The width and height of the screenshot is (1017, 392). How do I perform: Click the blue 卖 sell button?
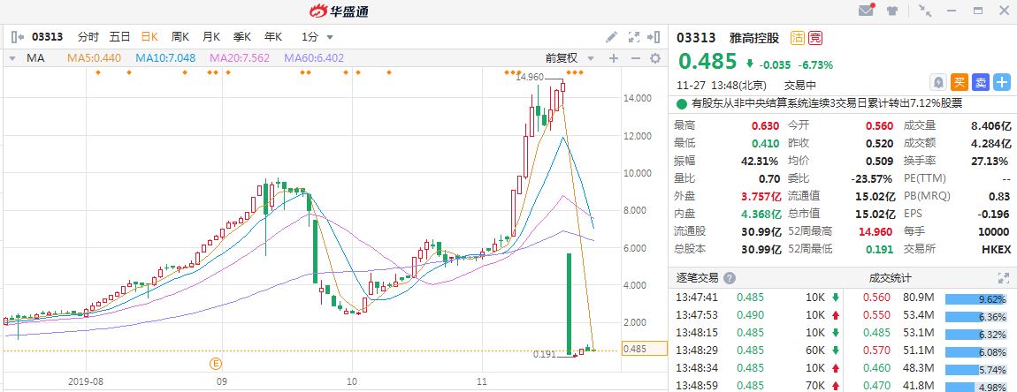coord(981,82)
